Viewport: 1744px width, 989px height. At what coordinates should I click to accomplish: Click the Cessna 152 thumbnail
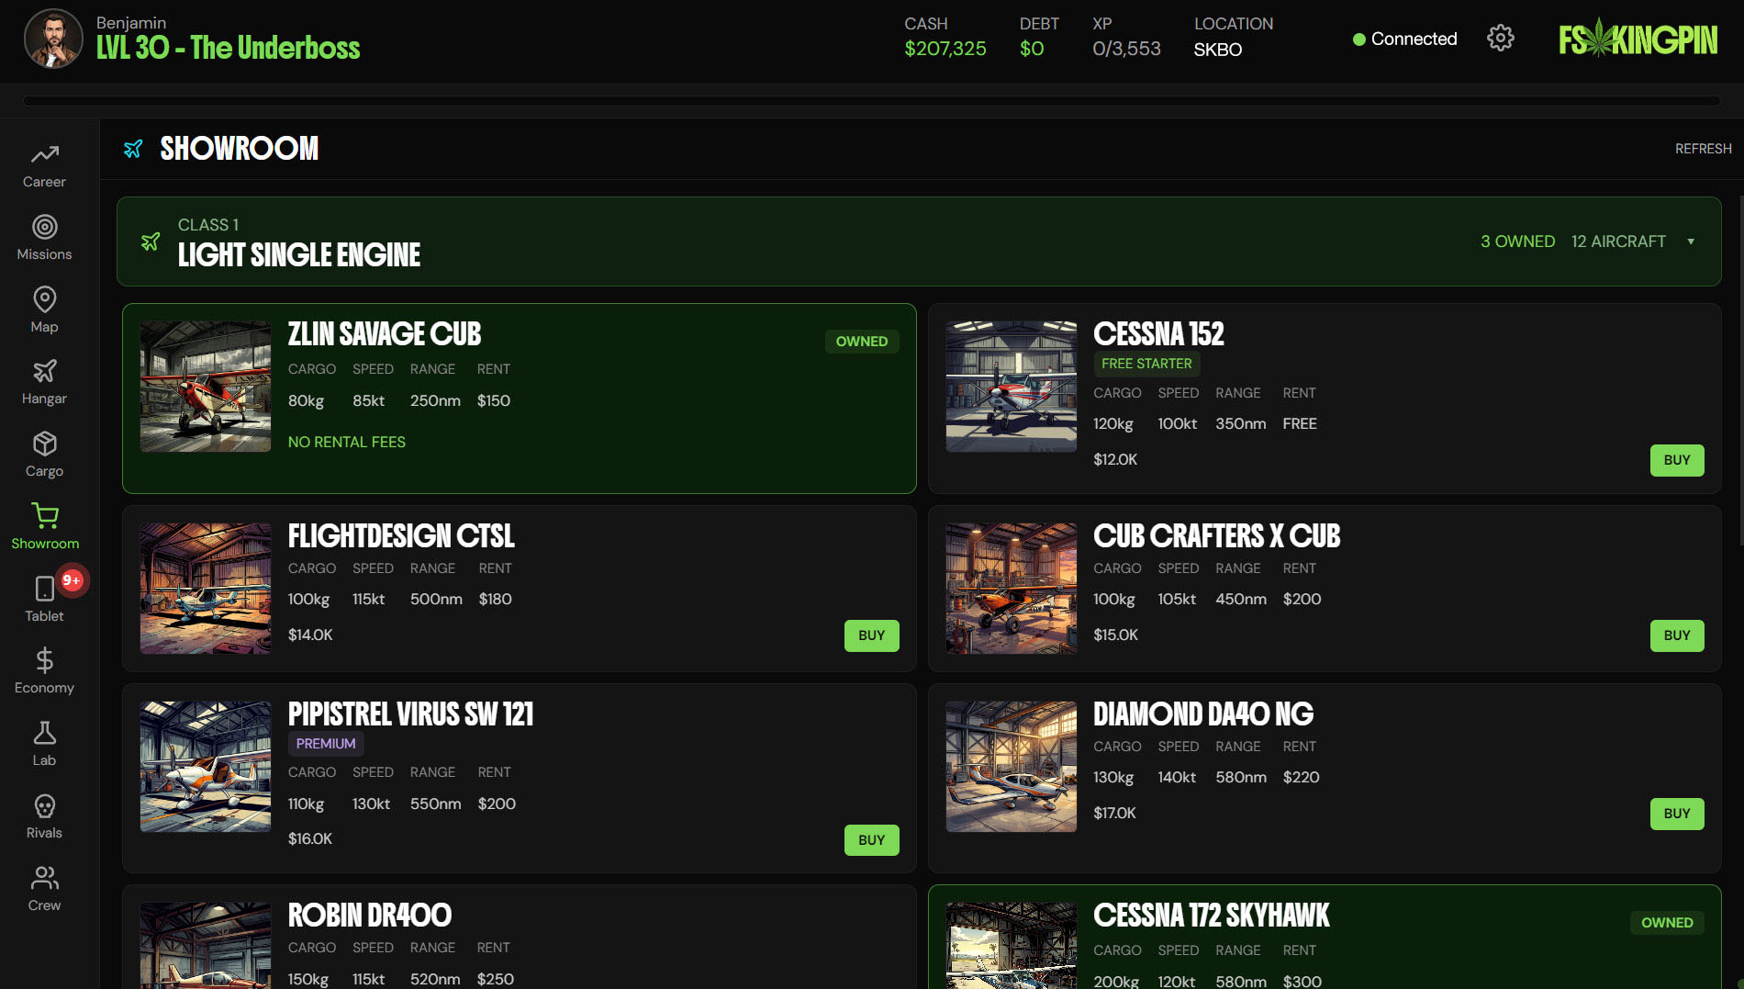coord(1012,386)
